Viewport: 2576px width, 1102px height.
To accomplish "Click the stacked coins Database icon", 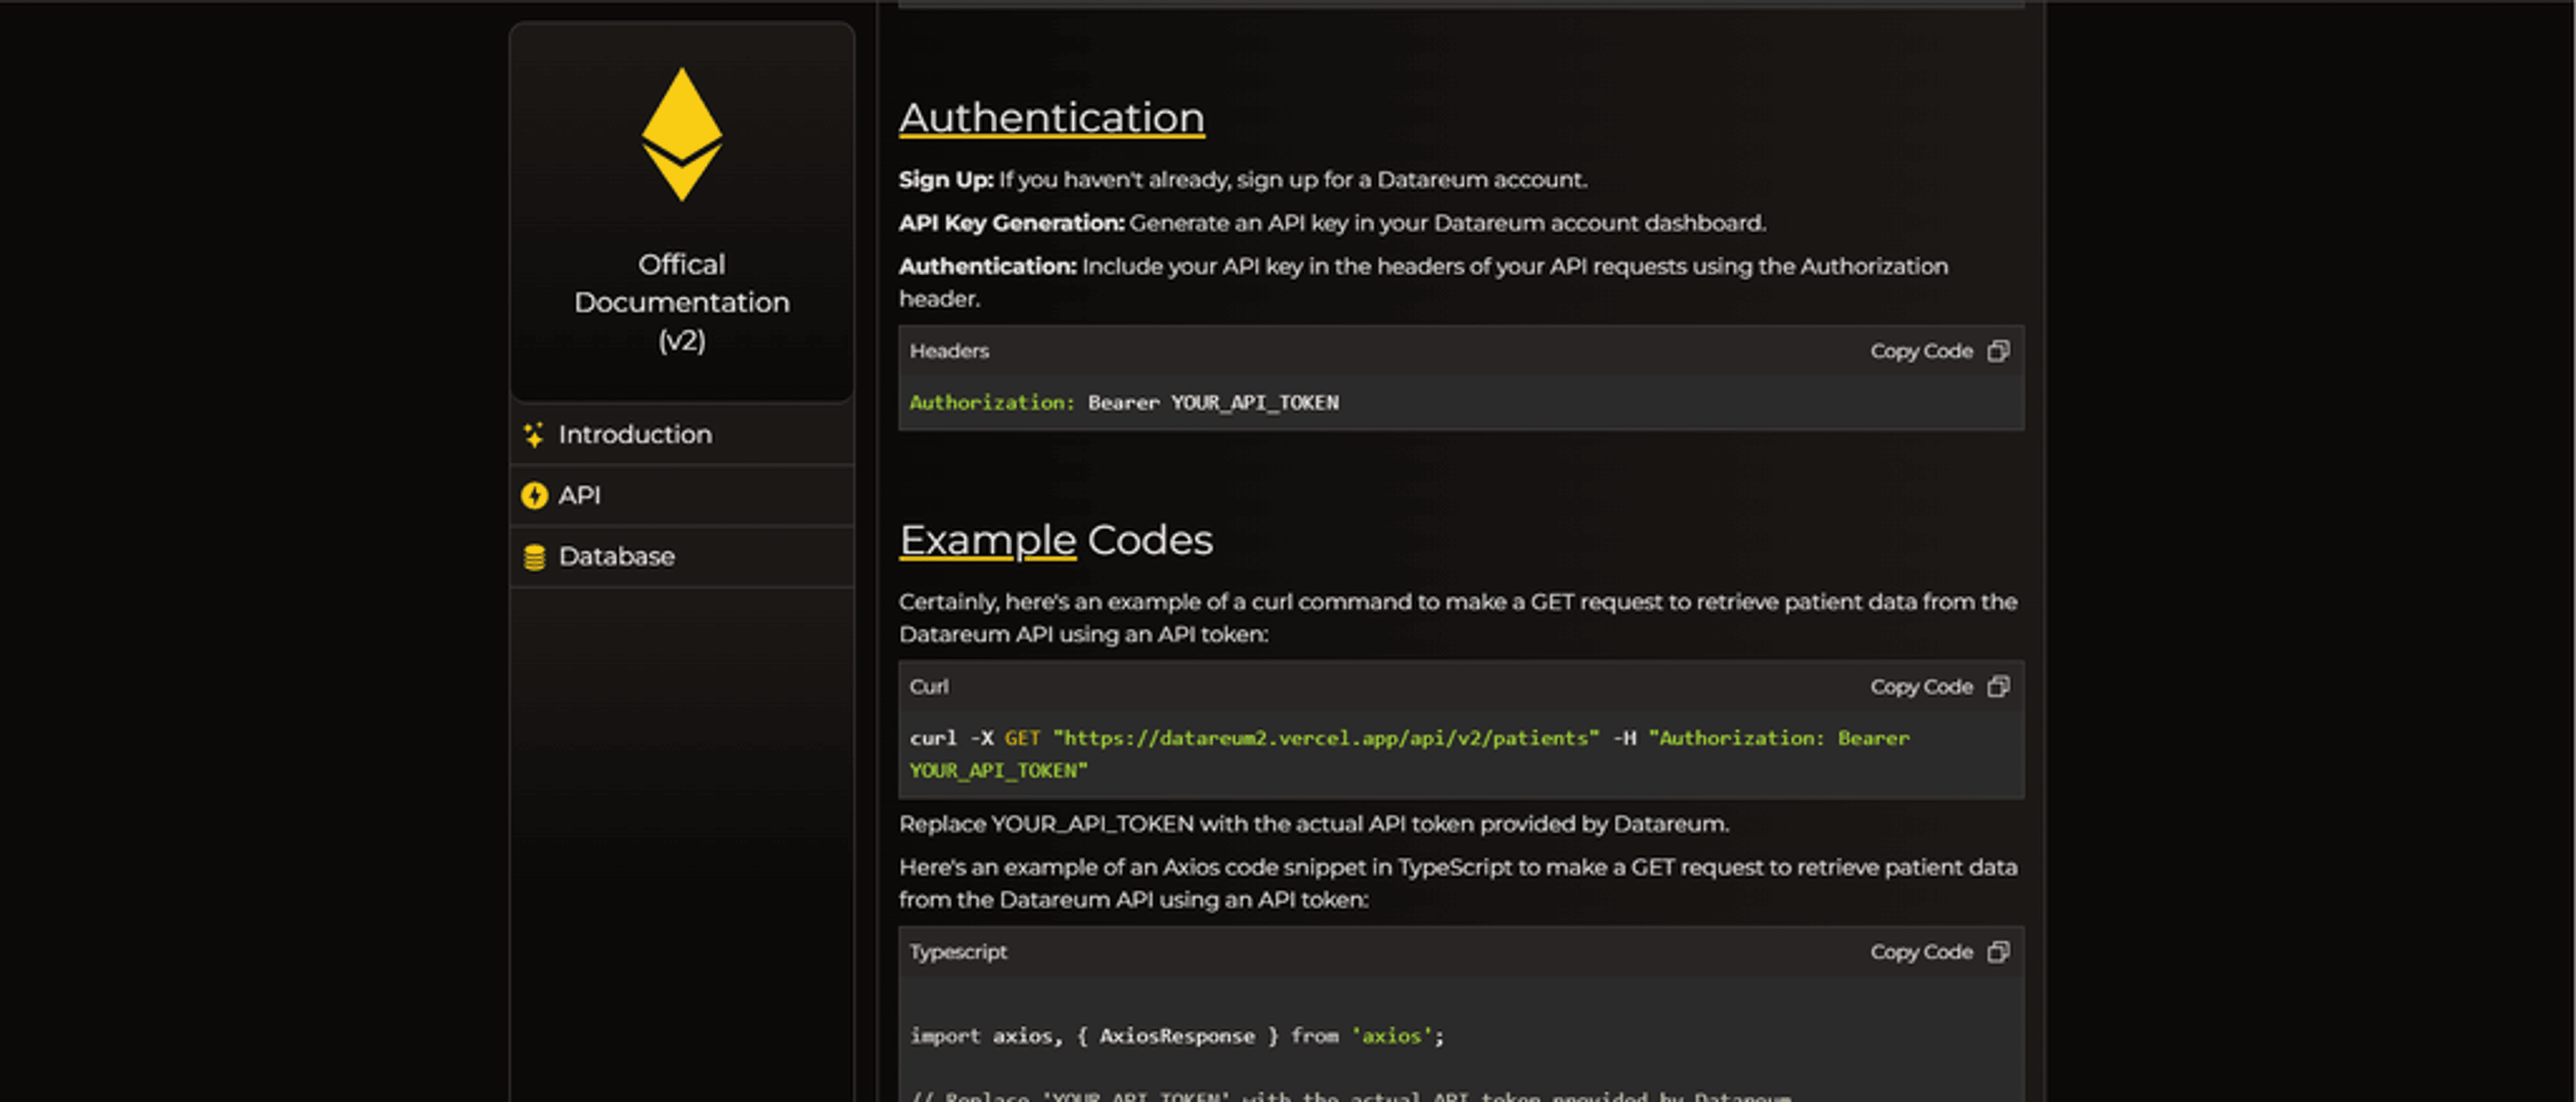I will (534, 557).
